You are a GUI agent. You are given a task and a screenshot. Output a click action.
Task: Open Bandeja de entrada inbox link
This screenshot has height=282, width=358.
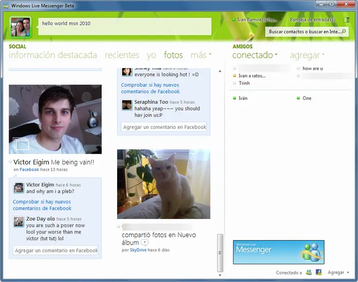point(312,20)
